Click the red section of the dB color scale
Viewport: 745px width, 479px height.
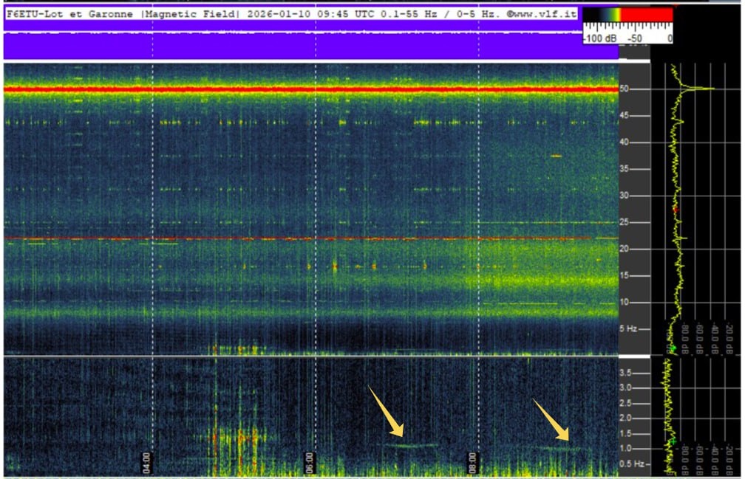click(647, 15)
